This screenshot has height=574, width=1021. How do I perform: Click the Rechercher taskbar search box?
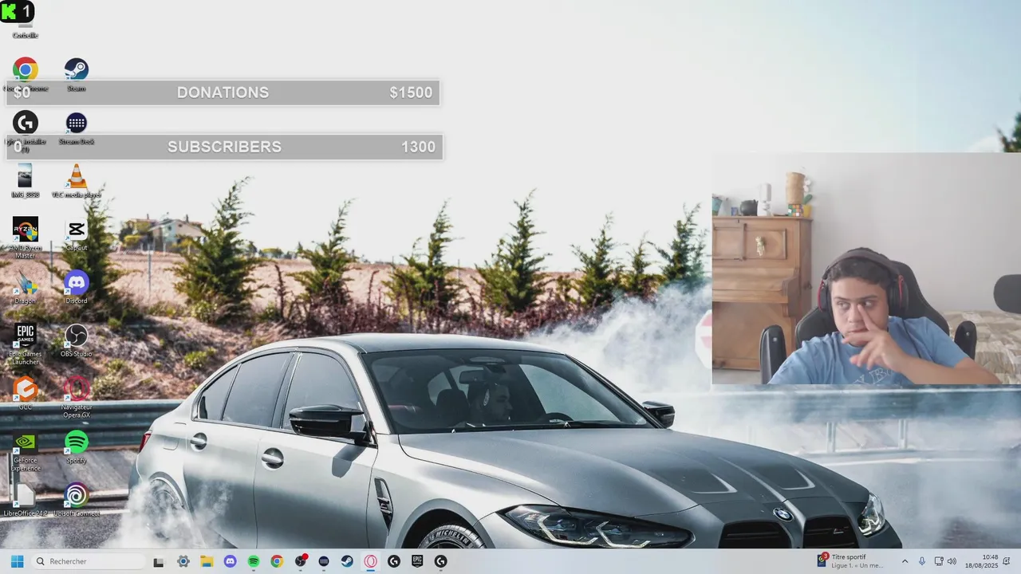[x=88, y=561]
